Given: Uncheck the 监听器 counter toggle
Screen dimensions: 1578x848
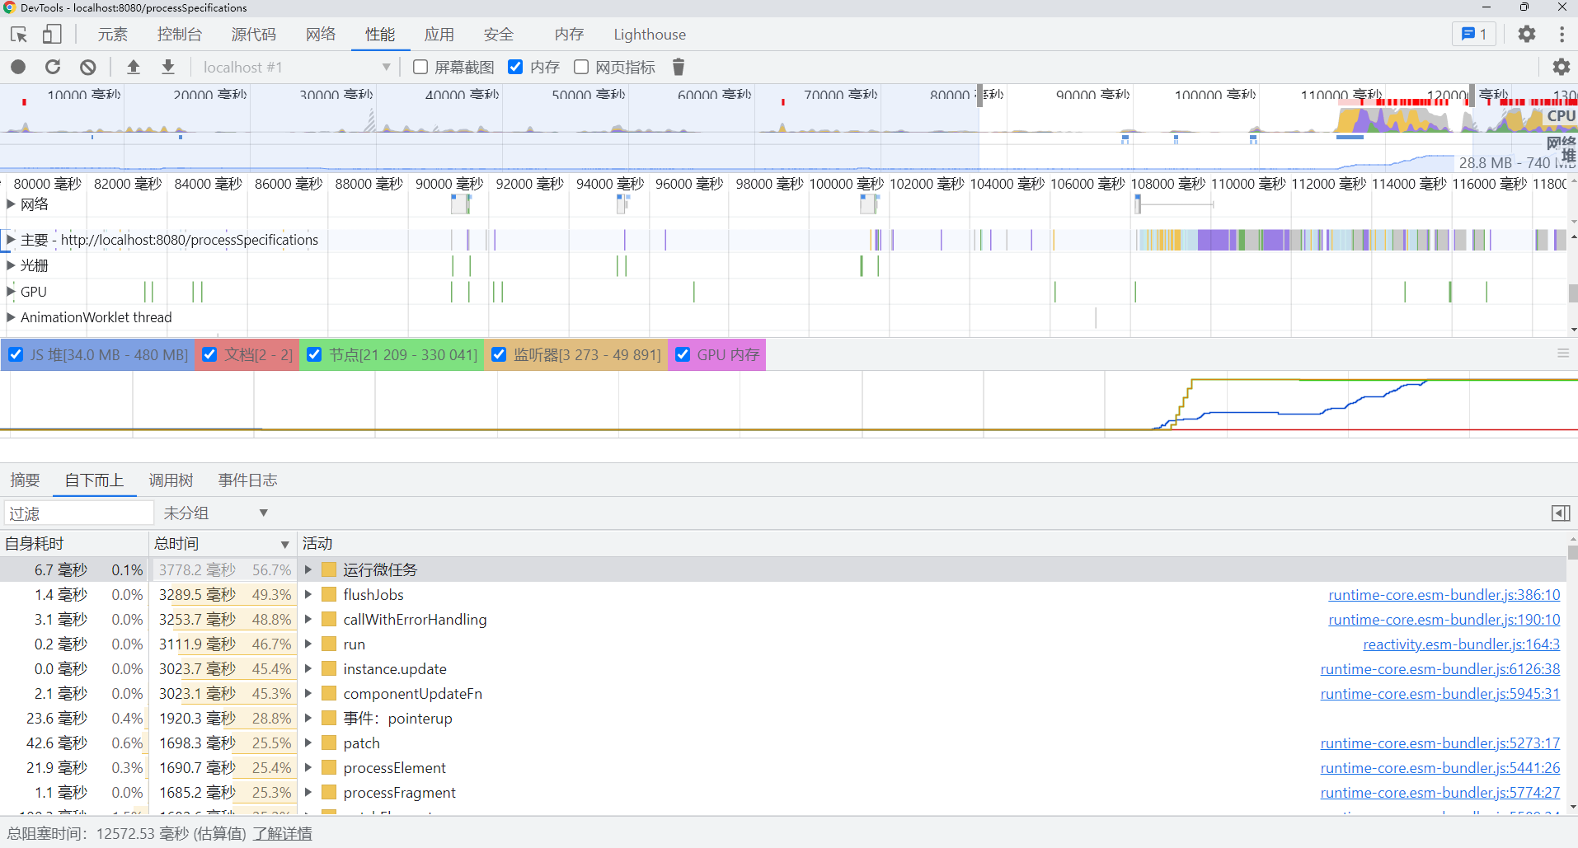Looking at the screenshot, I should pyautogui.click(x=500, y=354).
